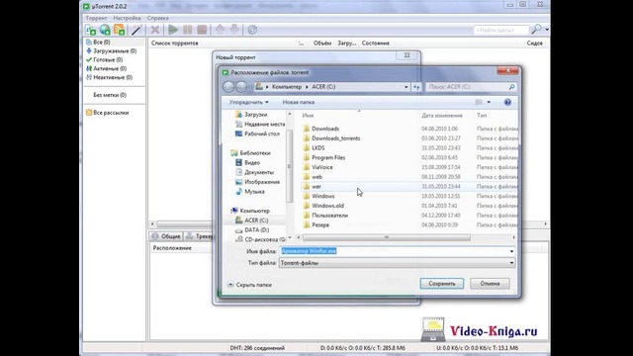Select wer folder in file list

point(316,187)
